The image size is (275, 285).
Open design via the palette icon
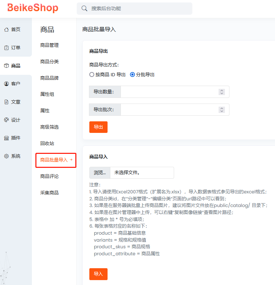[6, 120]
